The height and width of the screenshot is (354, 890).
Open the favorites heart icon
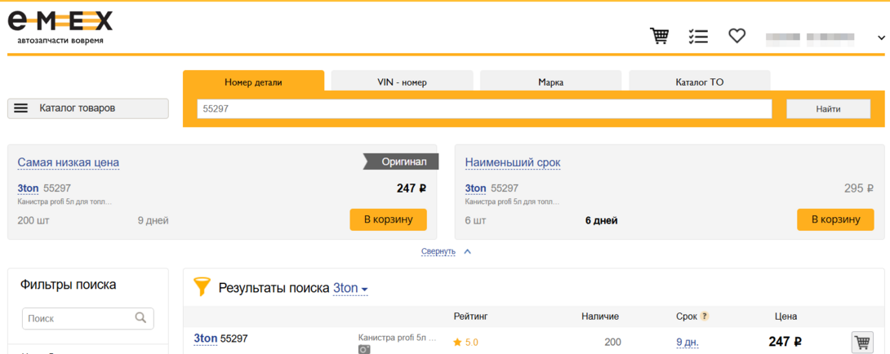736,37
